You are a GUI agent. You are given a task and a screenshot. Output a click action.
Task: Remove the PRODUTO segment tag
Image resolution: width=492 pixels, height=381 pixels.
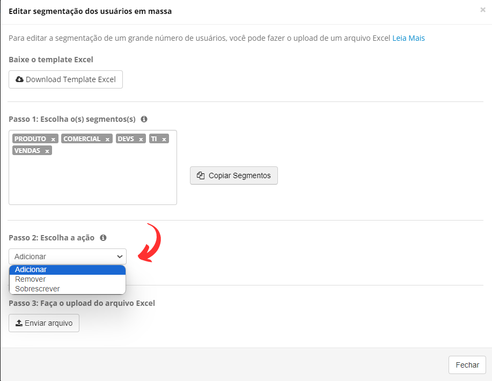coord(53,139)
